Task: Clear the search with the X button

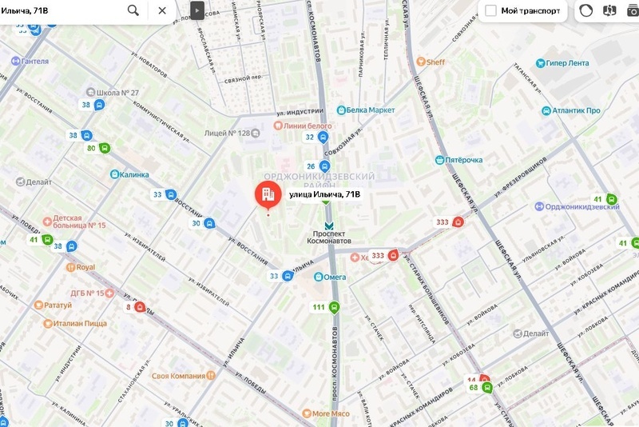Action: 162,10
